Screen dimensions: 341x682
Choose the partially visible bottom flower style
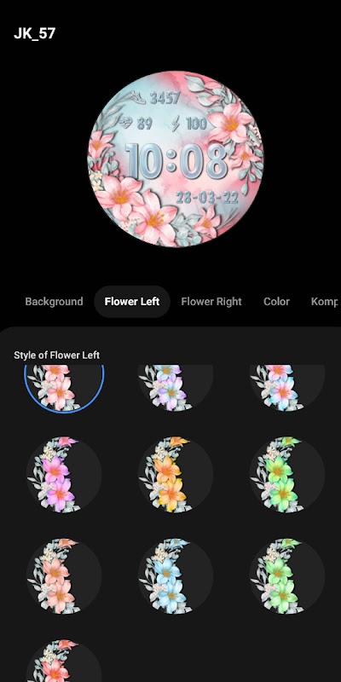tap(64, 662)
